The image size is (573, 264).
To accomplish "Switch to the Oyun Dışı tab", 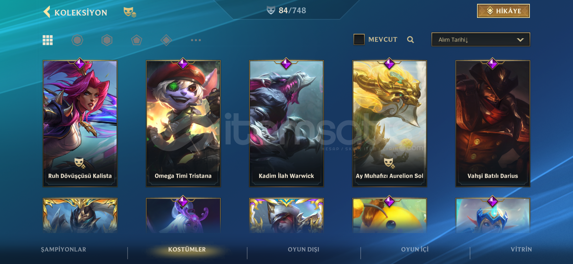I will 303,249.
